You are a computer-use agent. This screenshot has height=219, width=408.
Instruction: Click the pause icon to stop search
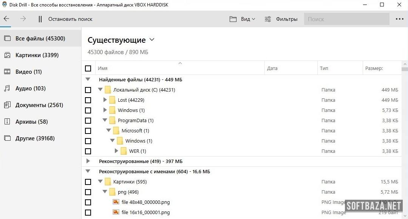point(40,19)
